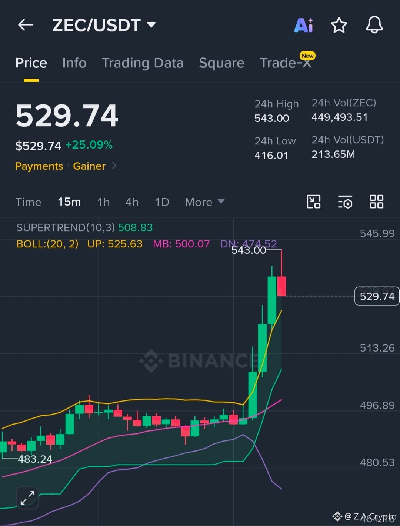The width and height of the screenshot is (400, 526).
Task: Select the Price tab
Action: 31,63
